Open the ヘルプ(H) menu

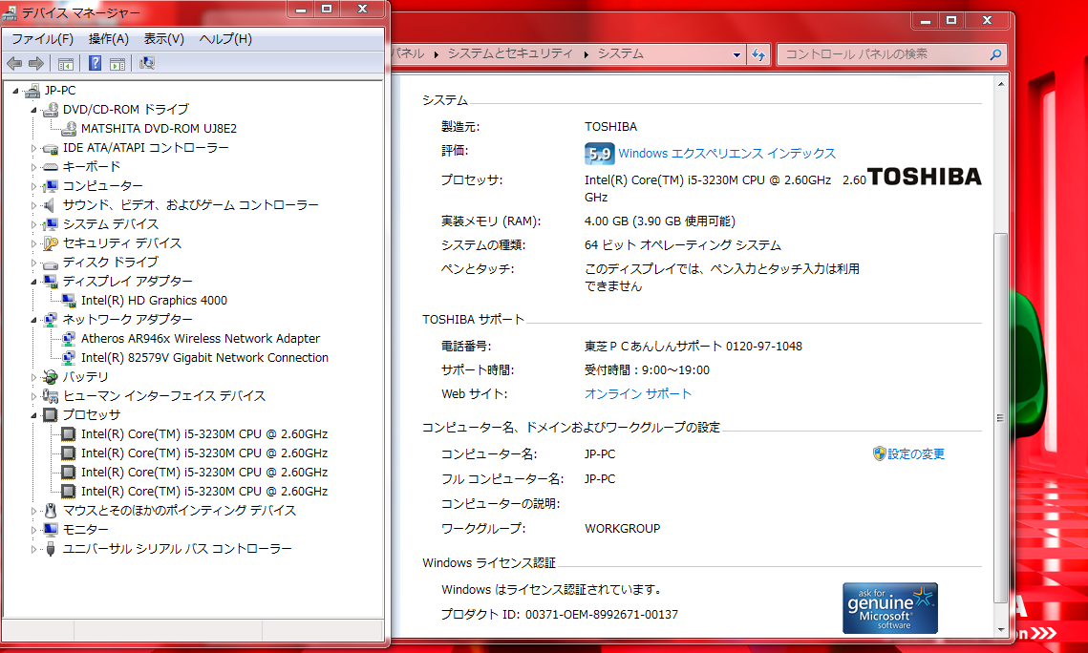click(x=225, y=39)
